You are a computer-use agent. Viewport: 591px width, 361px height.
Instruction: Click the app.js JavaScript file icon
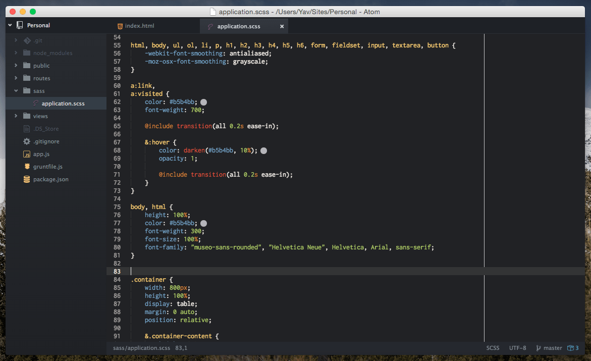click(27, 154)
